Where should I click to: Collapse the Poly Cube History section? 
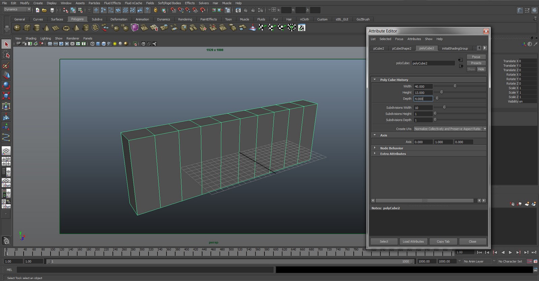coord(375,80)
